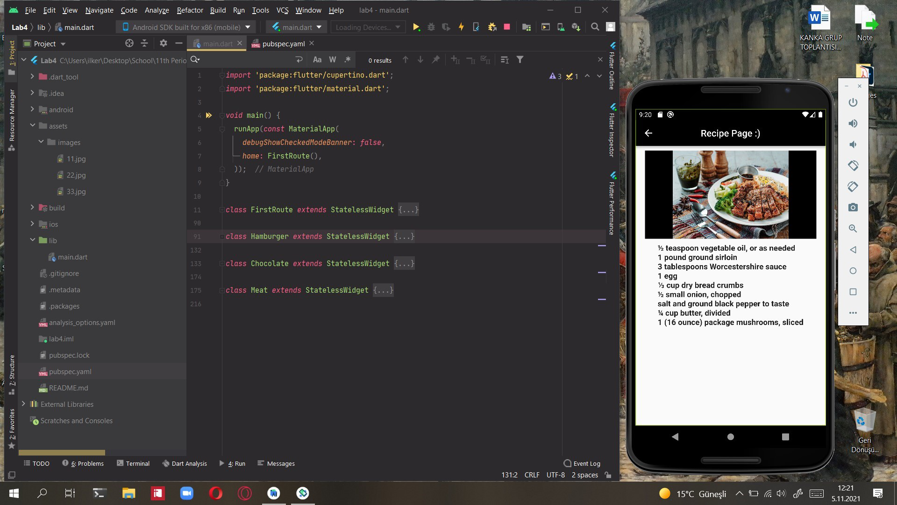Click the Flutter Hot Reload lightning icon

461,27
